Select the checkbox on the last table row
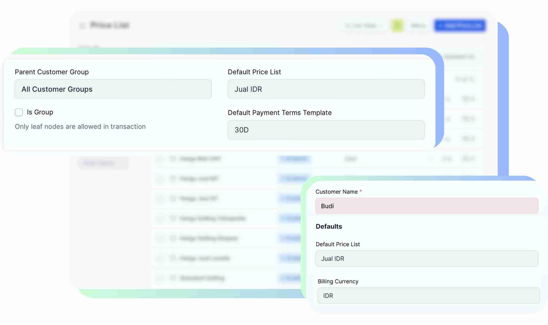Image resolution: width=548 pixels, height=325 pixels. [159, 278]
